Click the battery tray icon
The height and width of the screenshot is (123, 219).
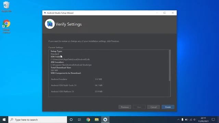(186, 120)
